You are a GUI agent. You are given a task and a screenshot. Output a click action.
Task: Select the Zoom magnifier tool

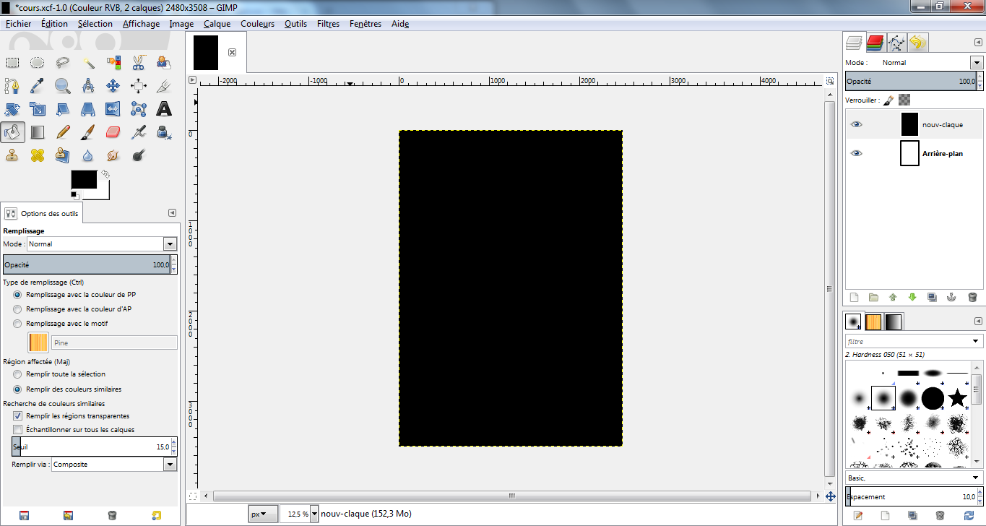pyautogui.click(x=63, y=86)
